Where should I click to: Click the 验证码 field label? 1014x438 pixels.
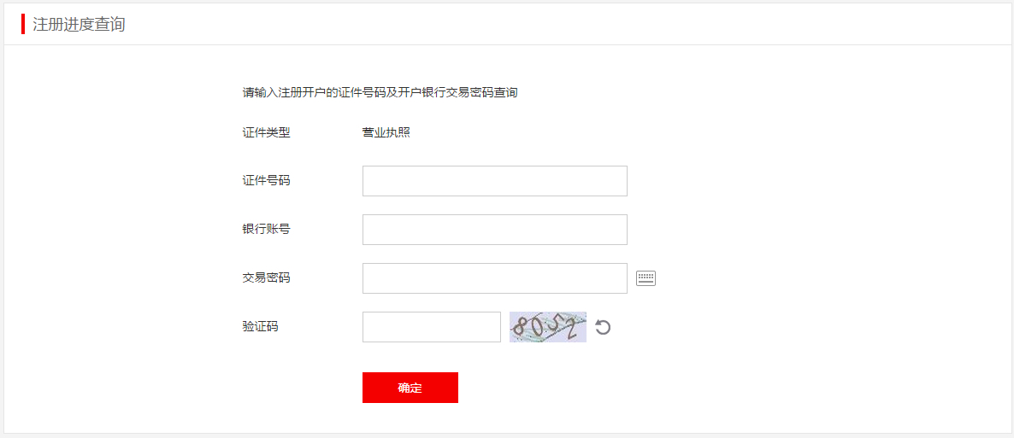260,327
